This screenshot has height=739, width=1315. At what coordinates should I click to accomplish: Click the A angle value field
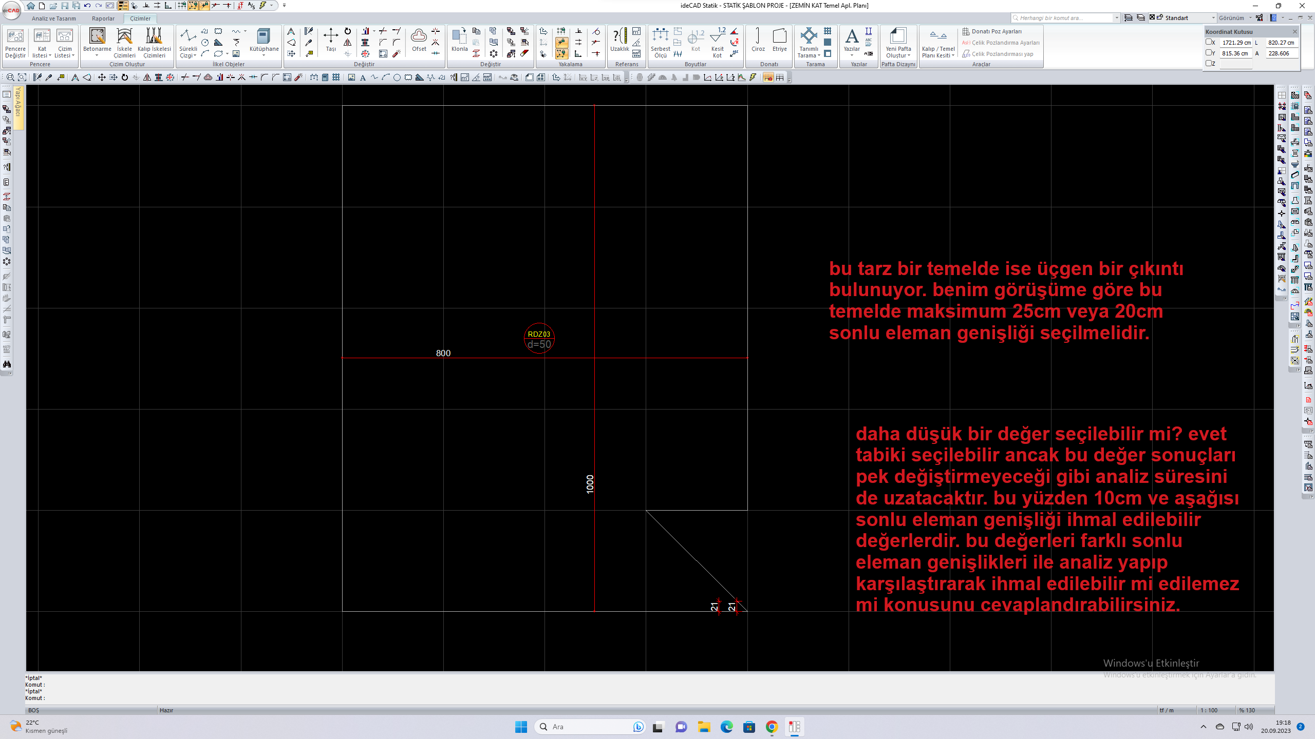click(1281, 53)
